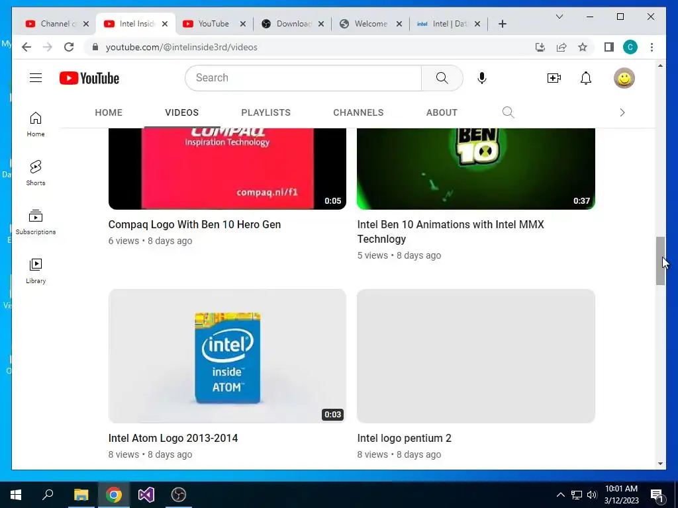Close the 'Download' browser tab

[321, 24]
